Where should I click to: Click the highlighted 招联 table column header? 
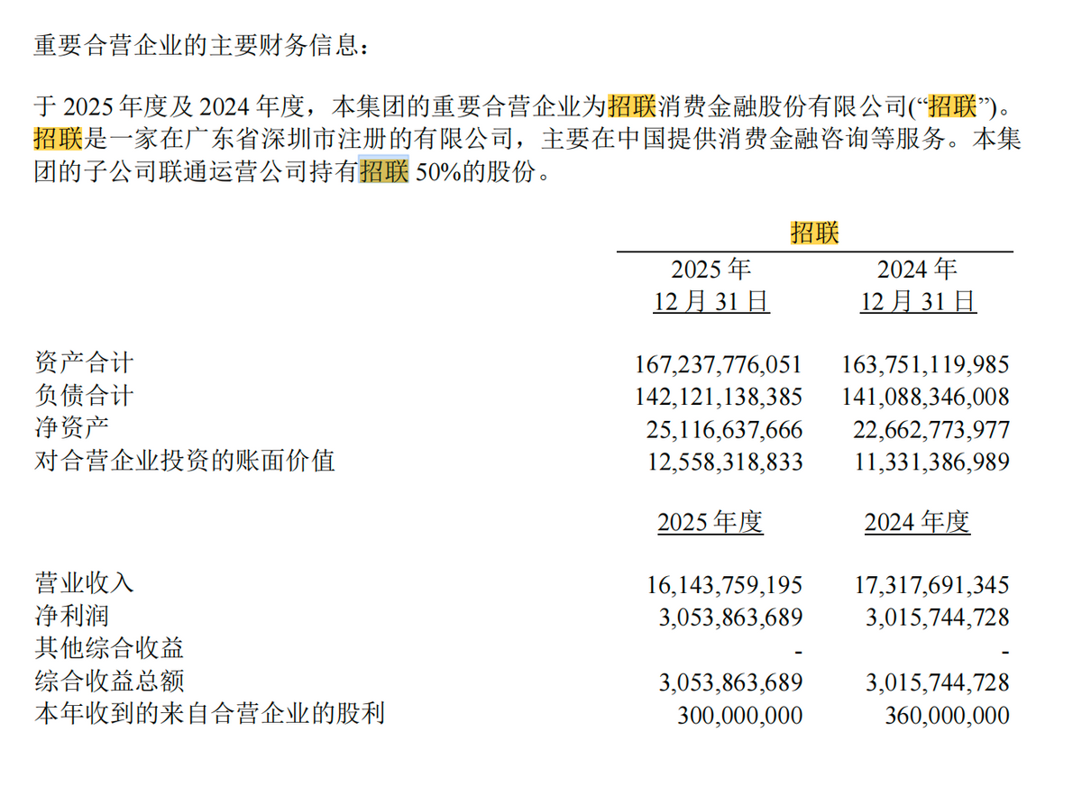pyautogui.click(x=814, y=233)
